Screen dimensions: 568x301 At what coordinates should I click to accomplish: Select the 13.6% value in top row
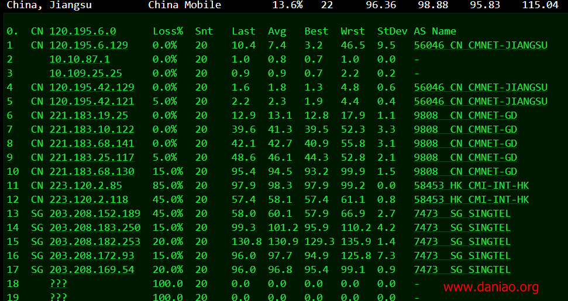(288, 5)
